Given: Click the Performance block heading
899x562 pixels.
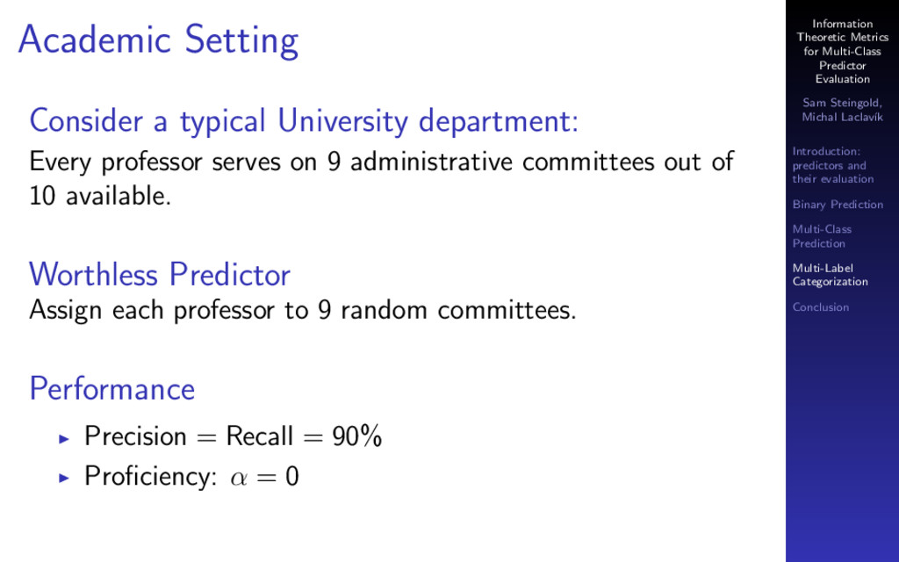Looking at the screenshot, I should coord(111,389).
